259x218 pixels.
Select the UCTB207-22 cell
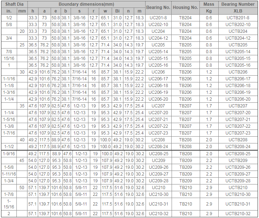[238, 126]
